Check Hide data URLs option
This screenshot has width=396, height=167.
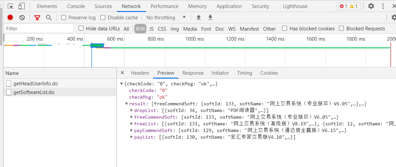[x=81, y=28]
